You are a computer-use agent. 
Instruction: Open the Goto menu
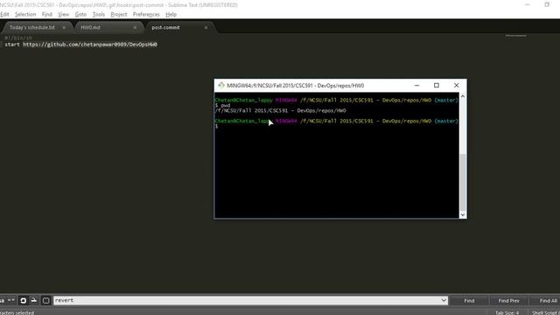pyautogui.click(x=80, y=14)
